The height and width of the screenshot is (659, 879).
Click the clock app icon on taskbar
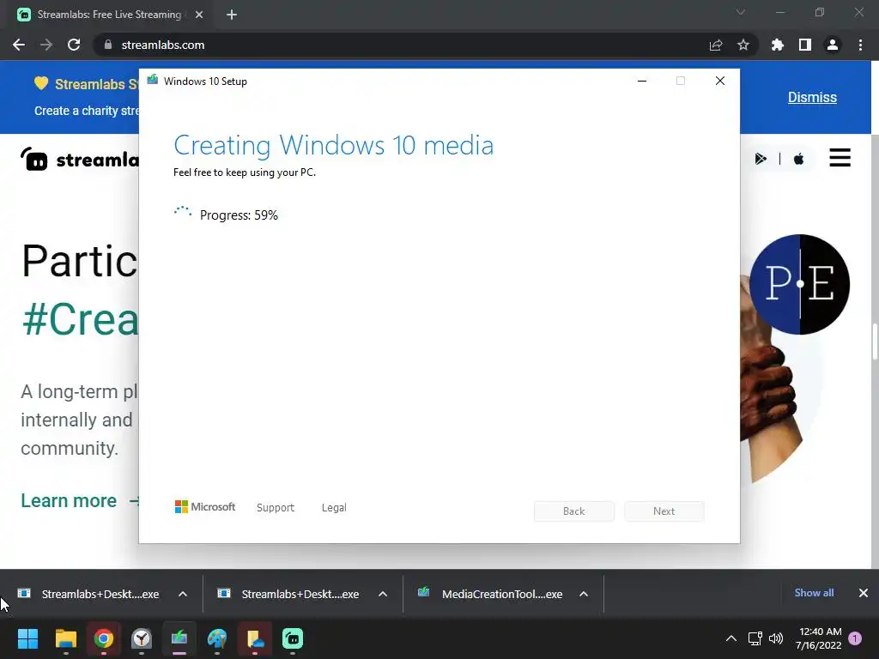click(x=142, y=638)
